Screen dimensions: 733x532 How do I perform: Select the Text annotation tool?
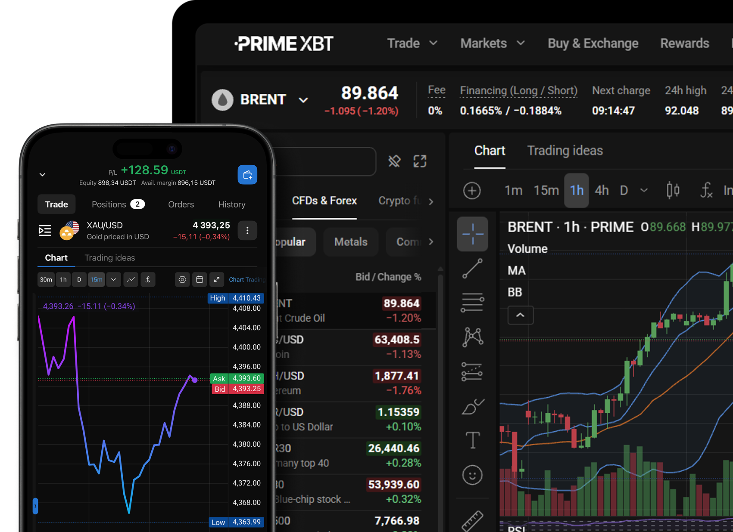473,440
